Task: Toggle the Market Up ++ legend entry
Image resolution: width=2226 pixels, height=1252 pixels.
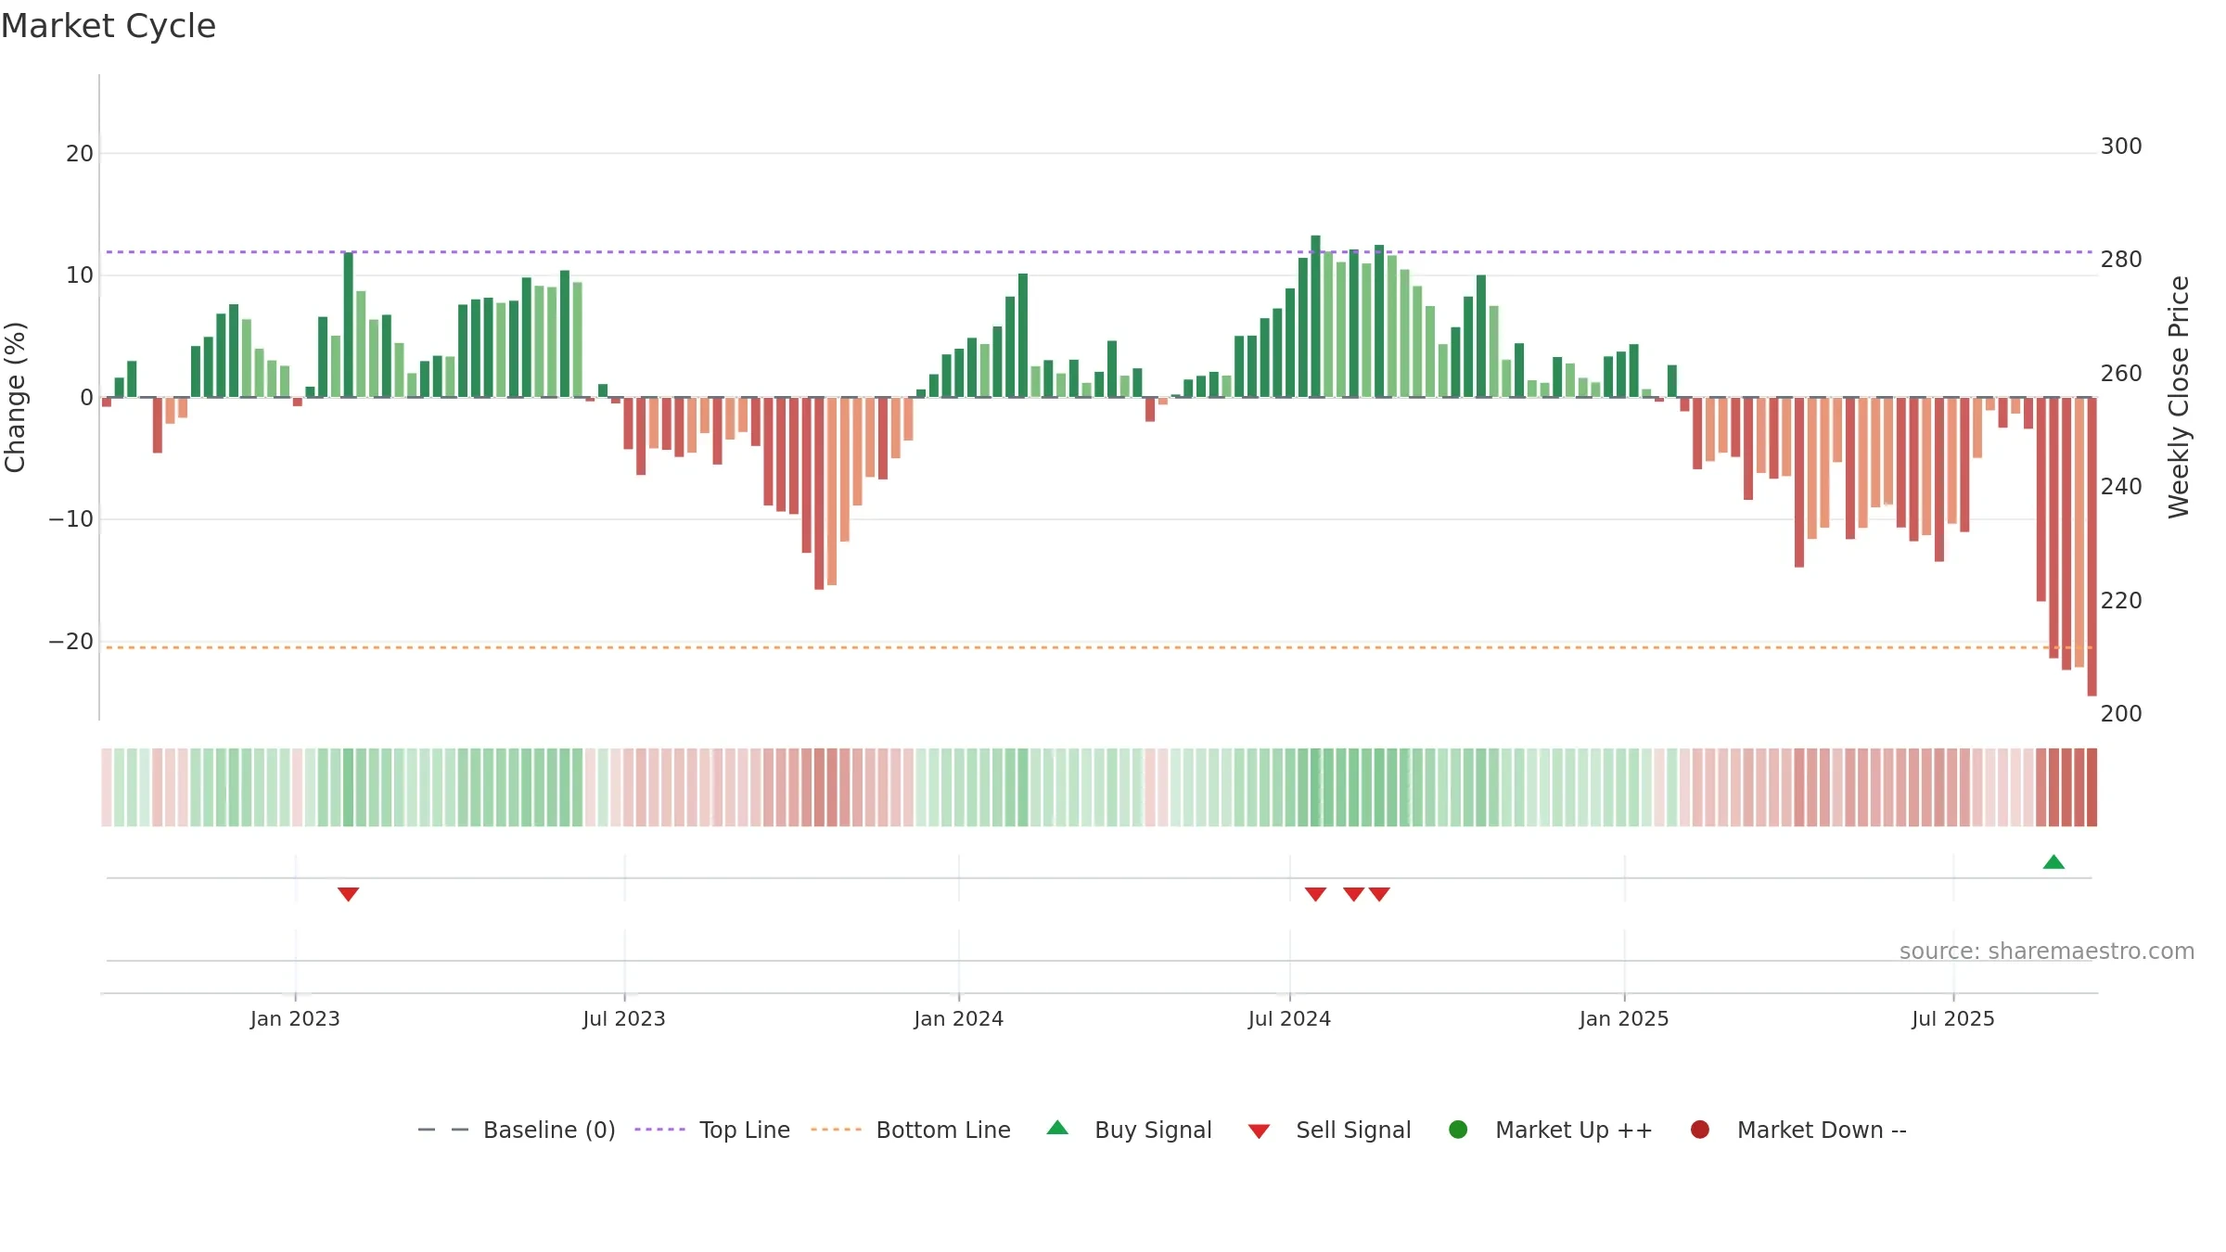Action: click(1551, 1130)
